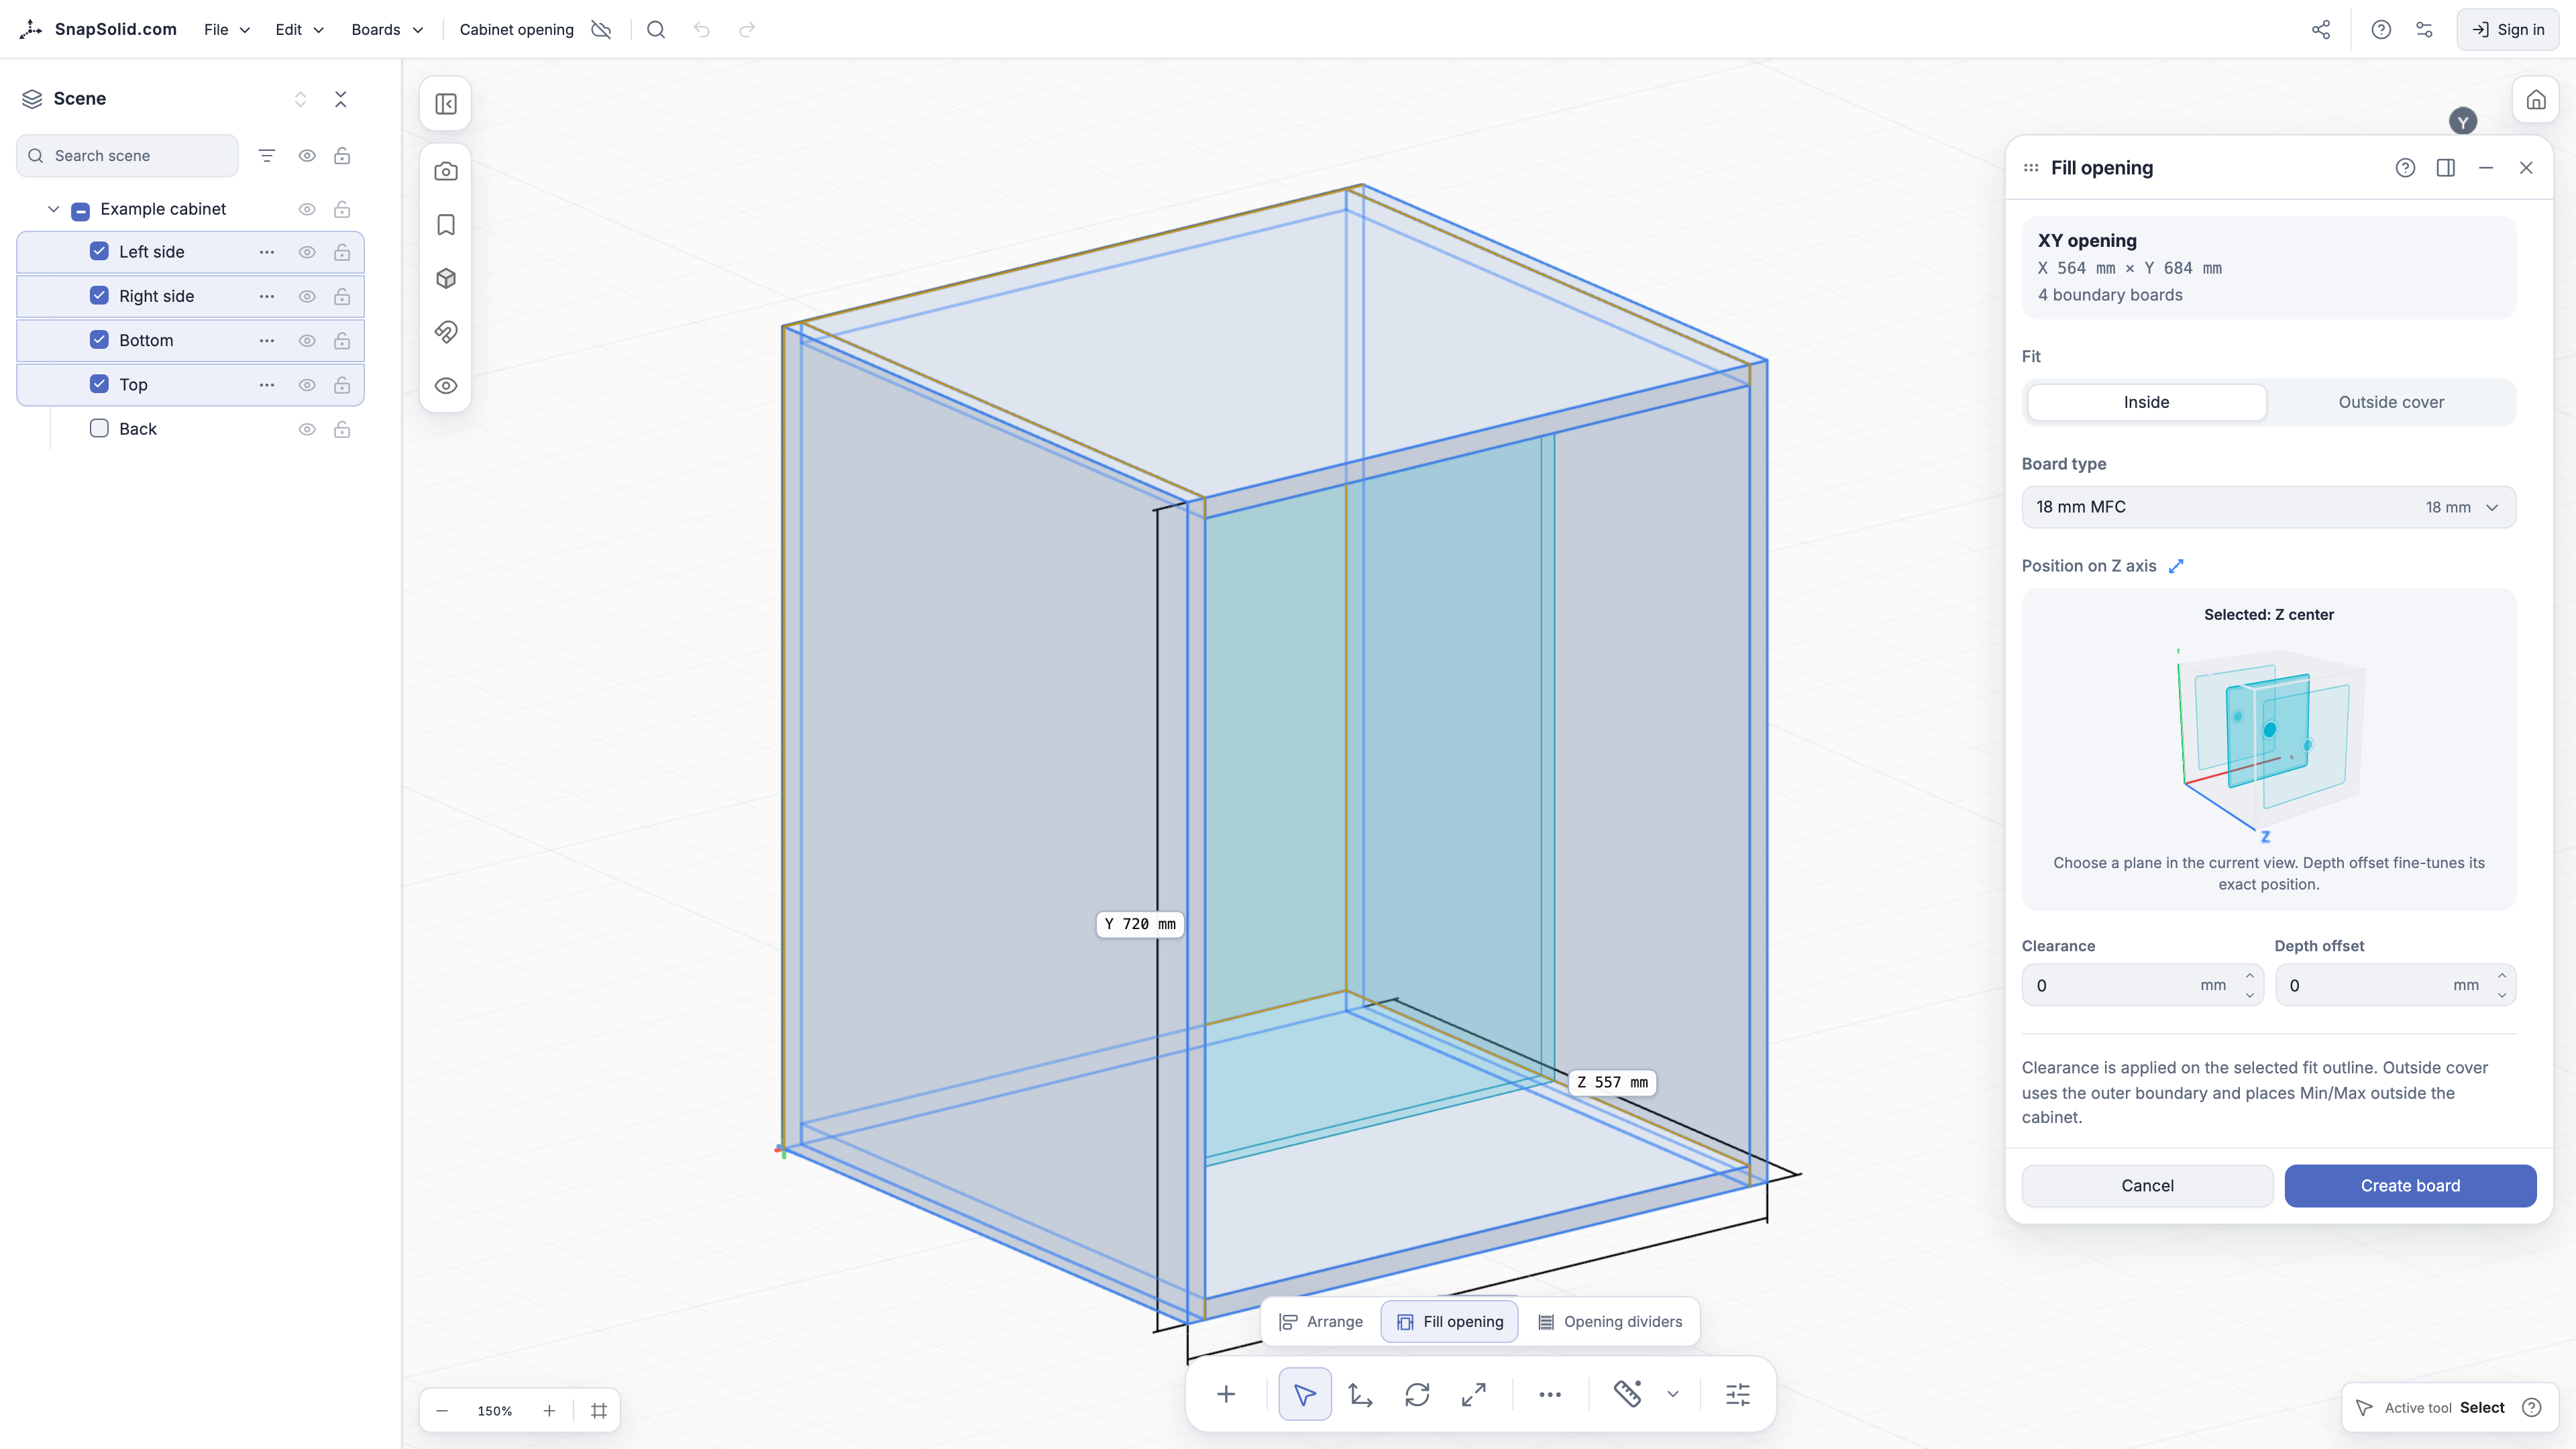Select the Fill opening tab
2576x1449 pixels.
tap(1449, 1322)
